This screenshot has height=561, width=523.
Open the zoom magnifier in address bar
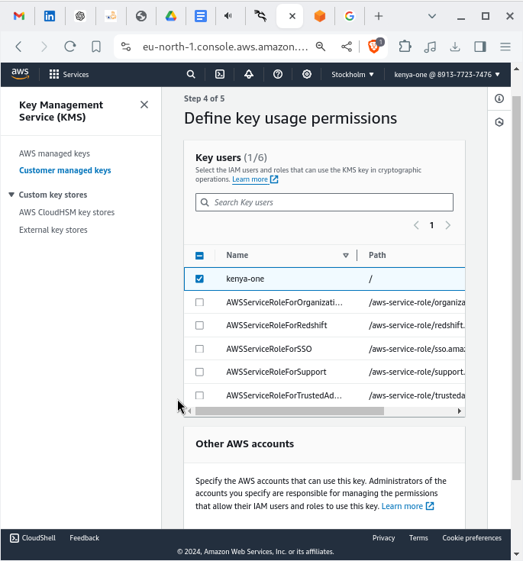pyautogui.click(x=321, y=47)
